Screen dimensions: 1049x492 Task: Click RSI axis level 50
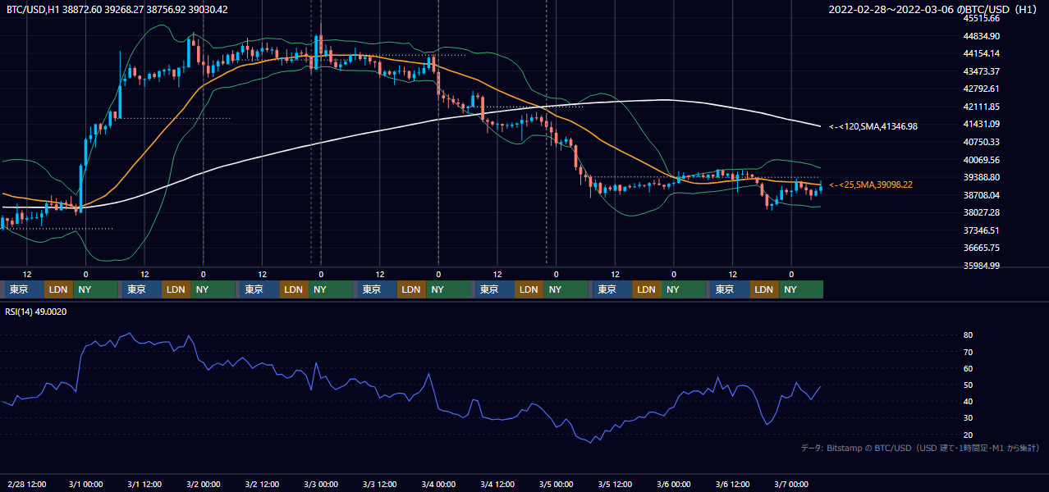pyautogui.click(x=969, y=385)
